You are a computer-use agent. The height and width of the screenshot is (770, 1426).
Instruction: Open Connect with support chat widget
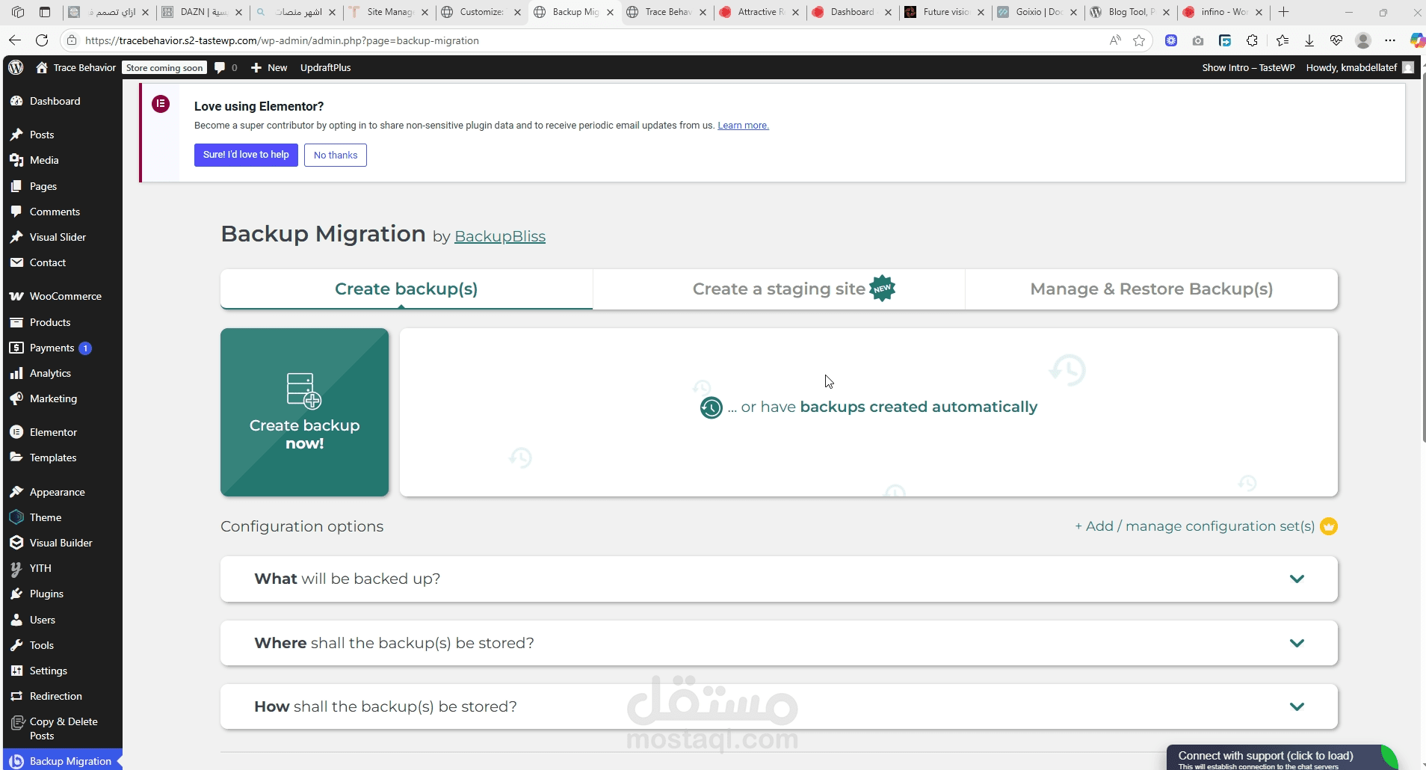pos(1281,757)
